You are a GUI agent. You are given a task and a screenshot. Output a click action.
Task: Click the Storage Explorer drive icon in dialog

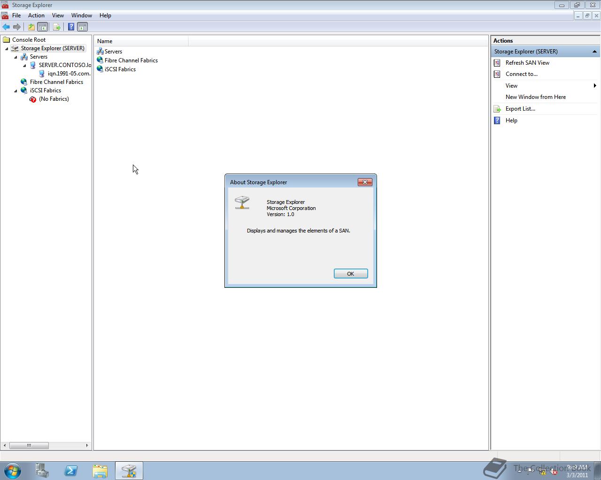pyautogui.click(x=242, y=203)
